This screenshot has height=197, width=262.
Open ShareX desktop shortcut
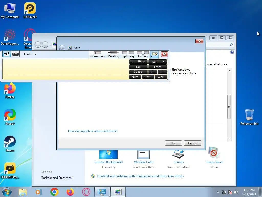click(x=10, y=117)
